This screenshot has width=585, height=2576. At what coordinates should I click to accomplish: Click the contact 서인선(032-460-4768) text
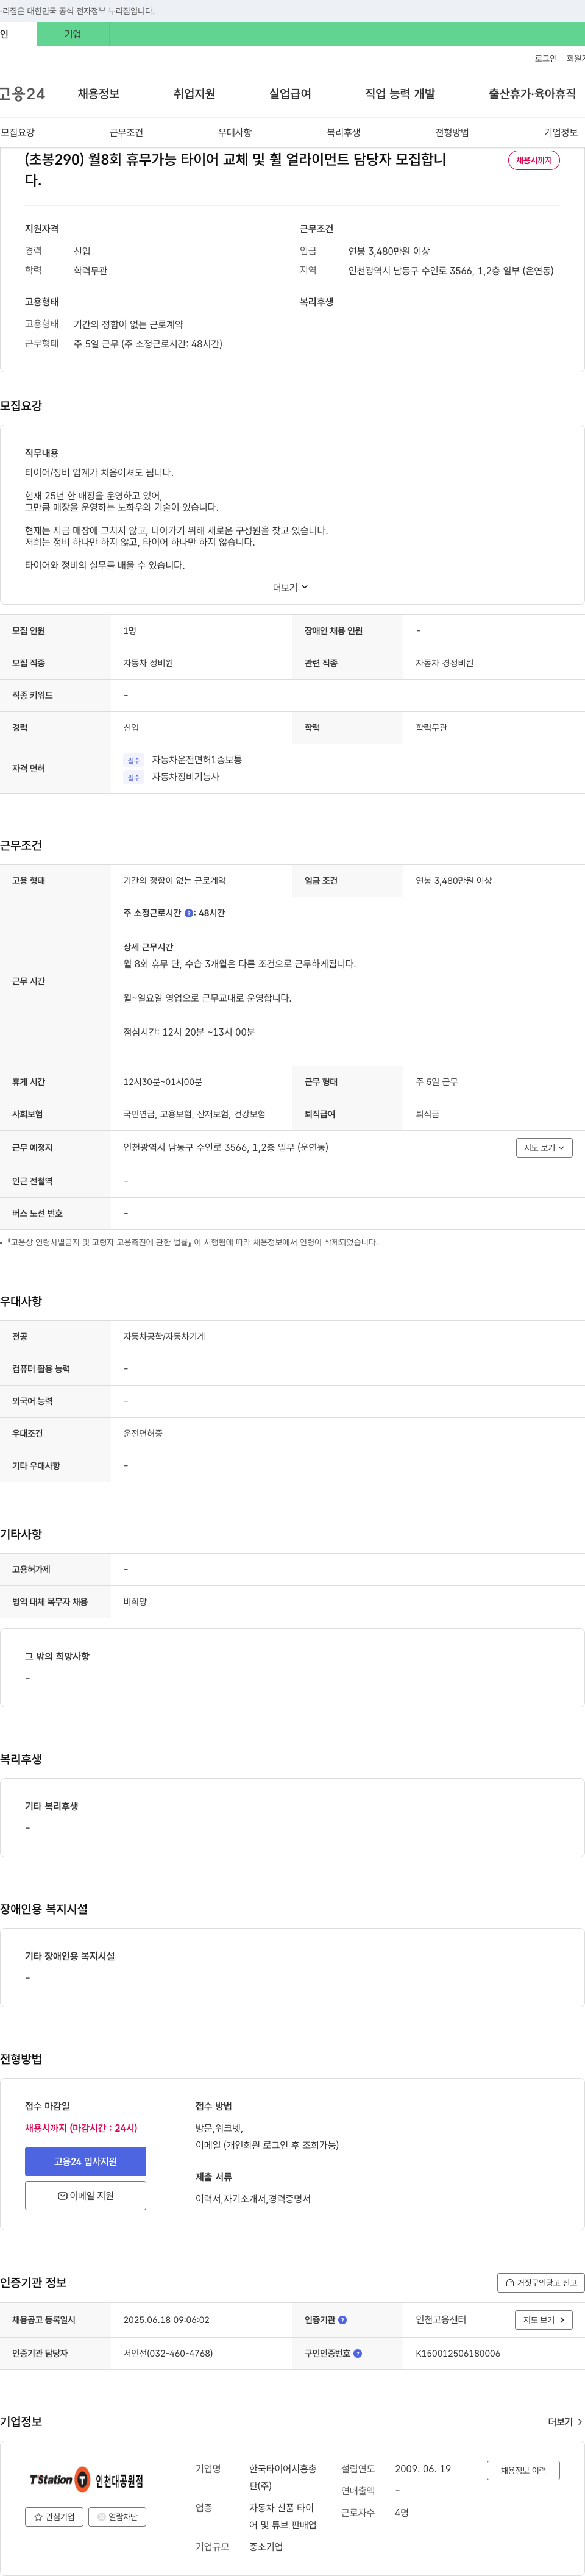click(168, 2354)
